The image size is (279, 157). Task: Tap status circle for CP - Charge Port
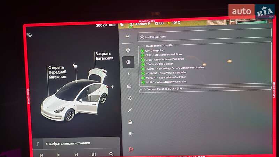tap(142, 51)
